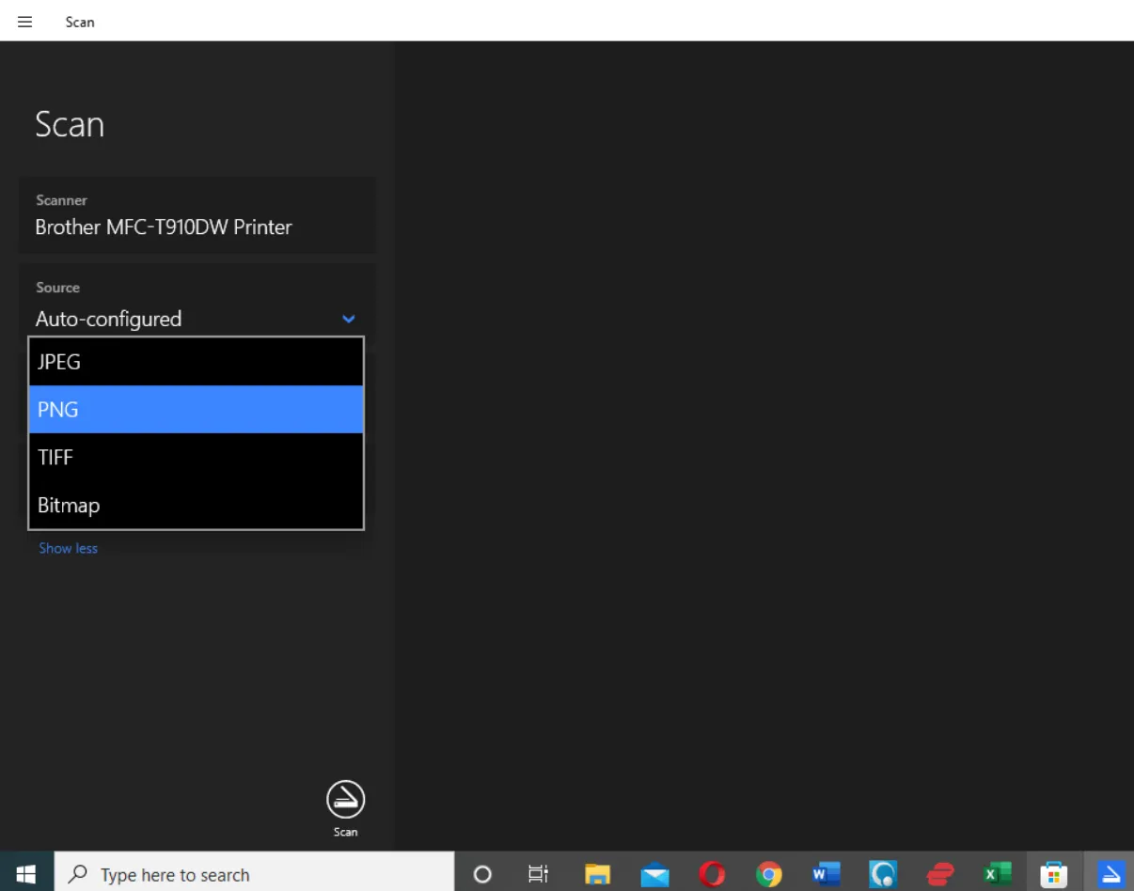1134x891 pixels.
Task: Click the taskbar search box
Action: (254, 874)
